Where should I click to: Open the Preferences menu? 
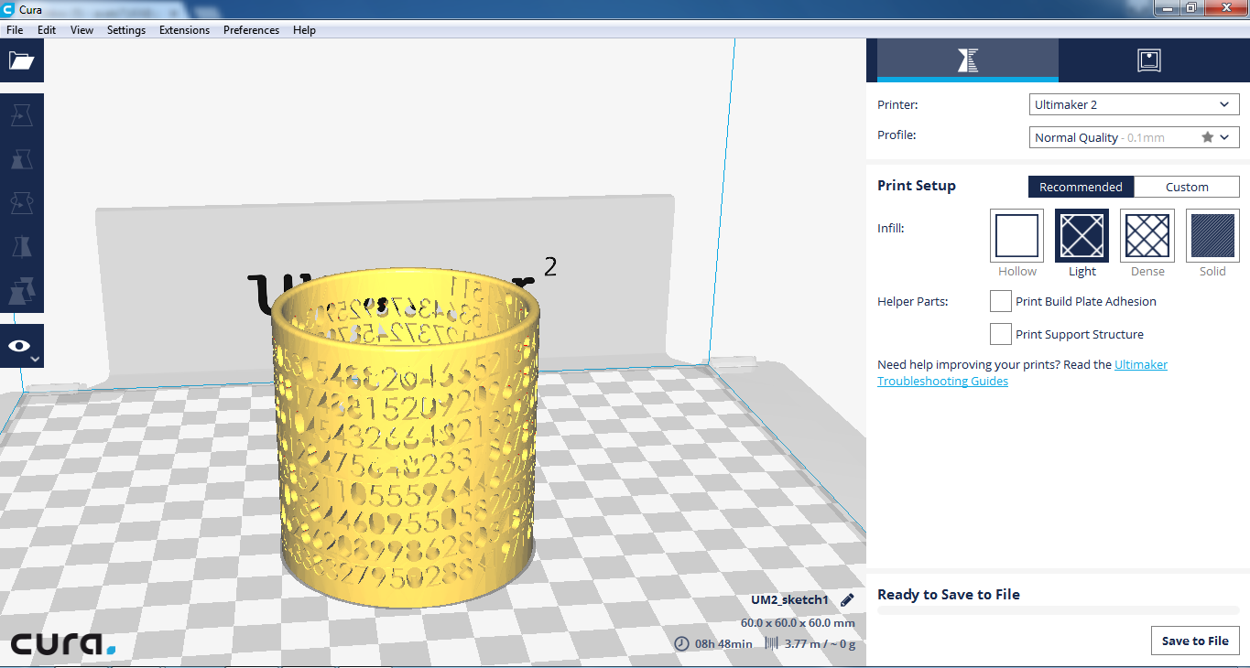251,30
